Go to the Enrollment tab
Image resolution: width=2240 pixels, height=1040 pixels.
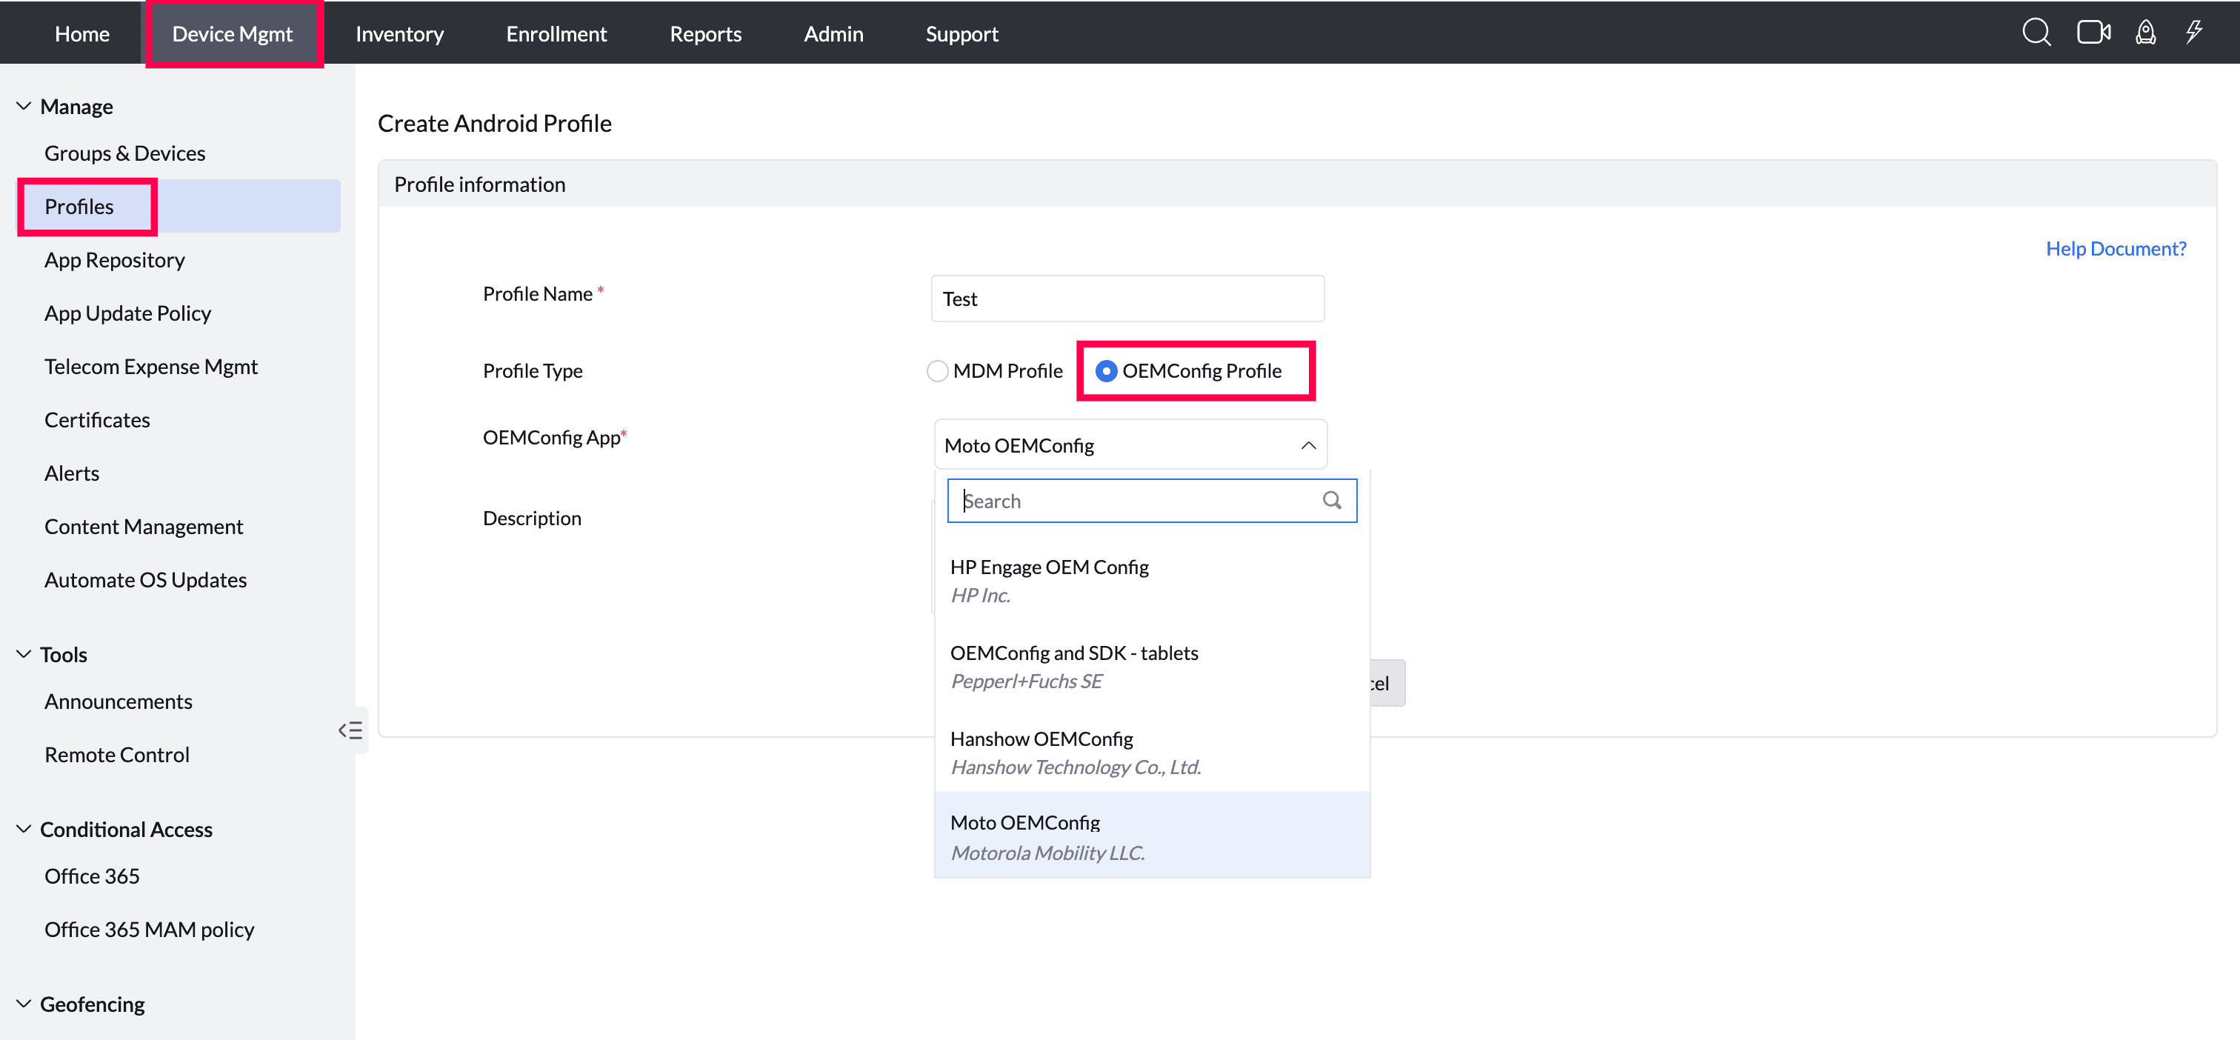[556, 33]
